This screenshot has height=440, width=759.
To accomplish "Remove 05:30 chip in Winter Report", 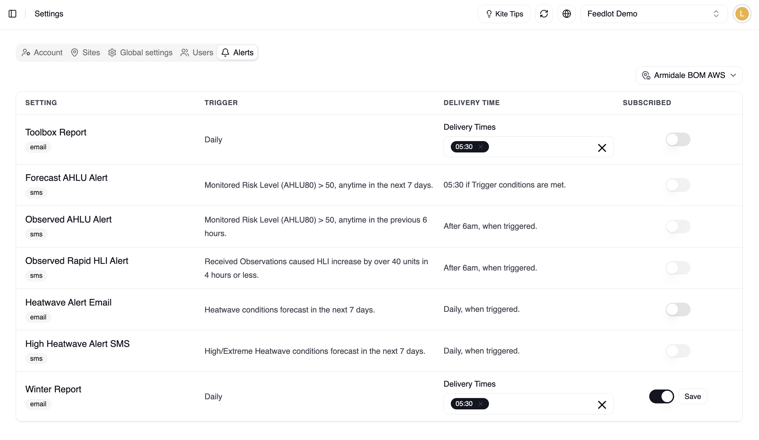I will tap(481, 404).
